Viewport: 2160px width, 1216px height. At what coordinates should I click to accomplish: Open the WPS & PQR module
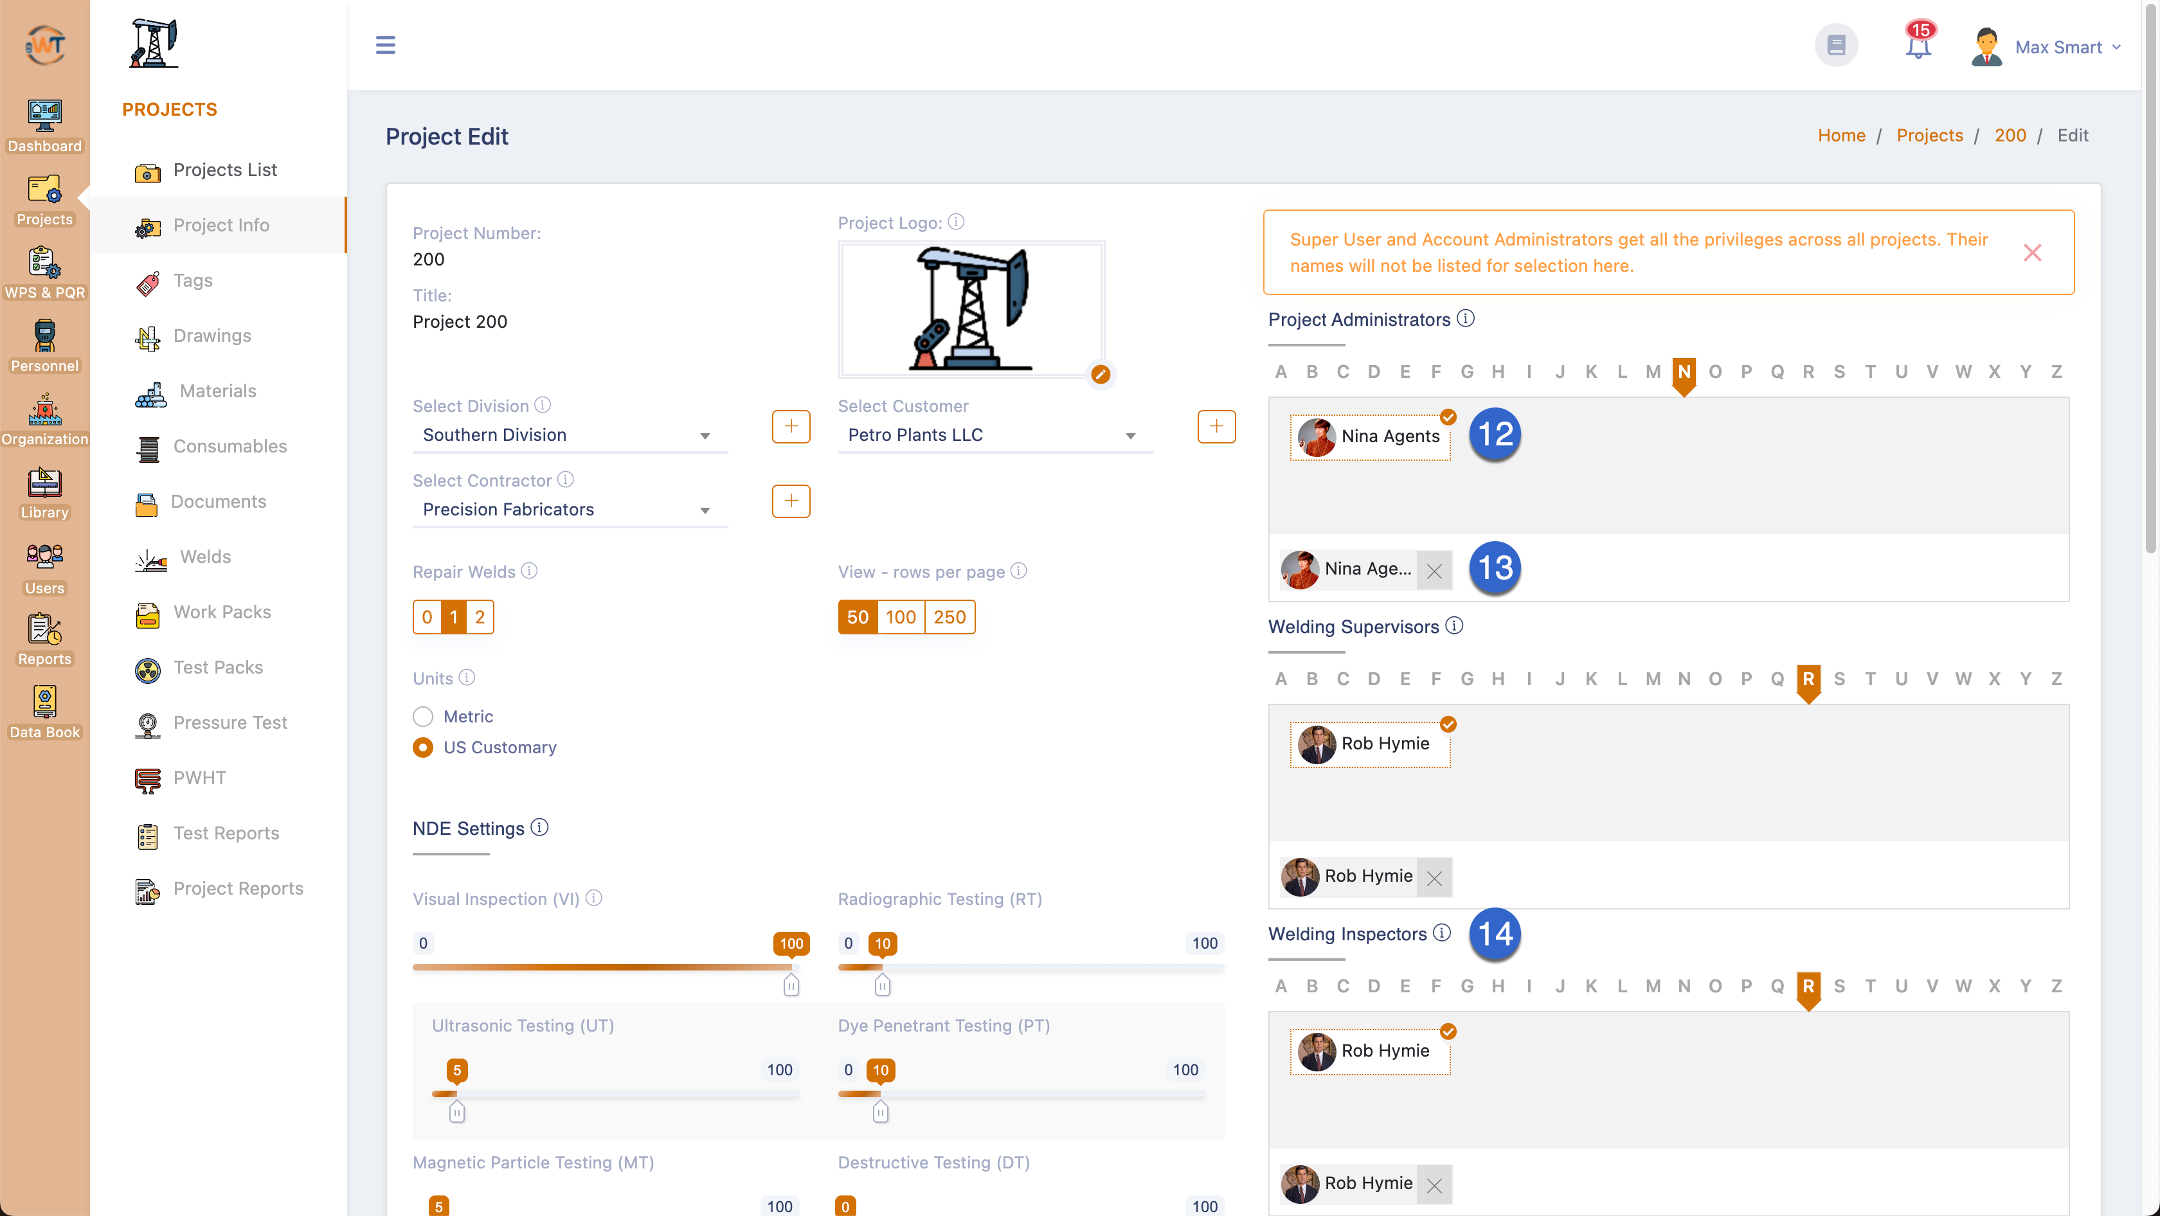tap(44, 273)
